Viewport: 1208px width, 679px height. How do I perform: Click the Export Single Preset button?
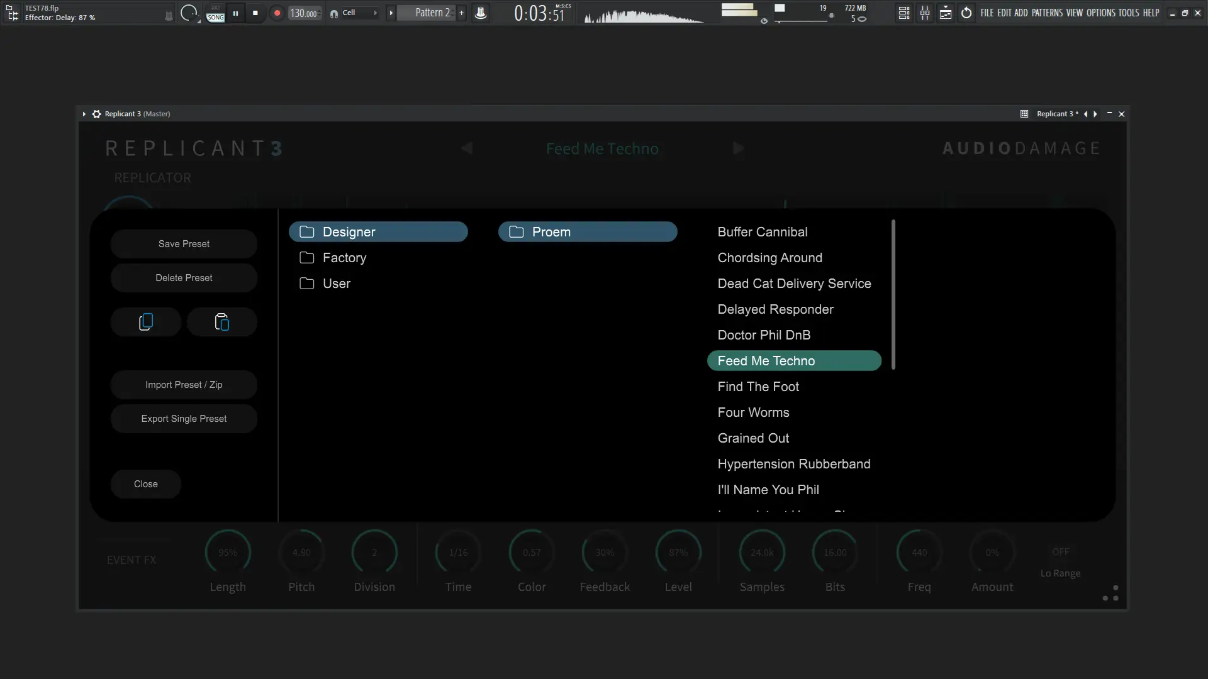tap(184, 419)
